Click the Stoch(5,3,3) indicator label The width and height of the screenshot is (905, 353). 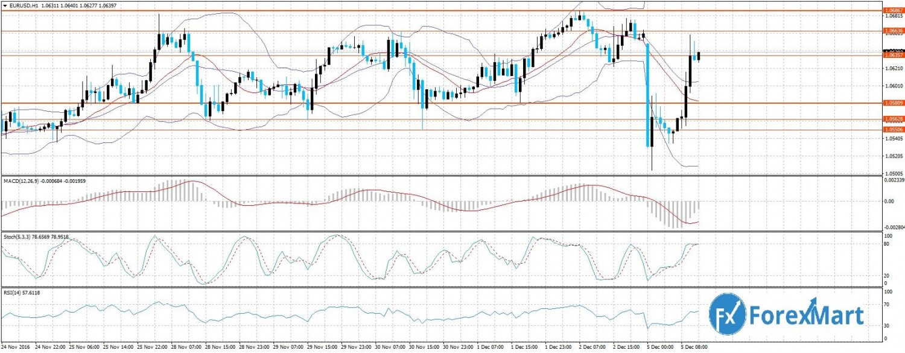point(19,236)
